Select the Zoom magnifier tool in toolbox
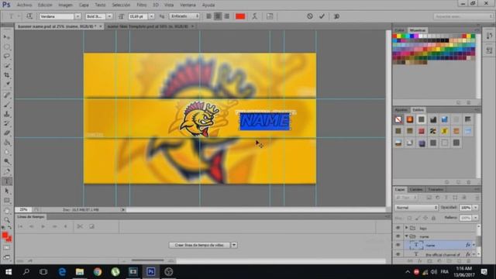496x279 pixels. 7,220
